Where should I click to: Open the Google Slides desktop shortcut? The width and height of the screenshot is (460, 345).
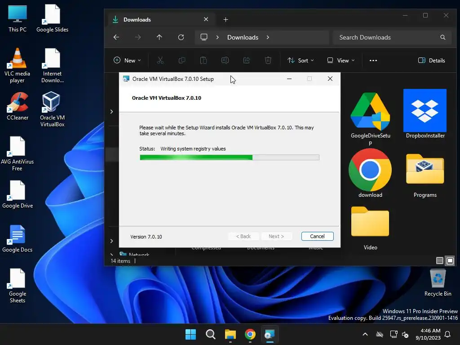(x=52, y=18)
